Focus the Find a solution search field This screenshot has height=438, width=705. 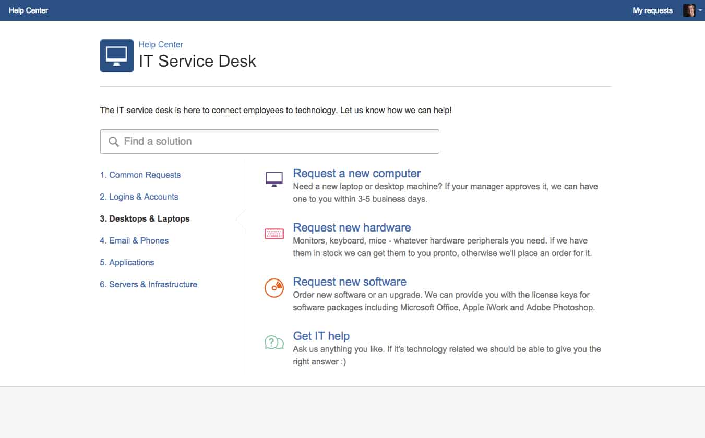(x=270, y=141)
